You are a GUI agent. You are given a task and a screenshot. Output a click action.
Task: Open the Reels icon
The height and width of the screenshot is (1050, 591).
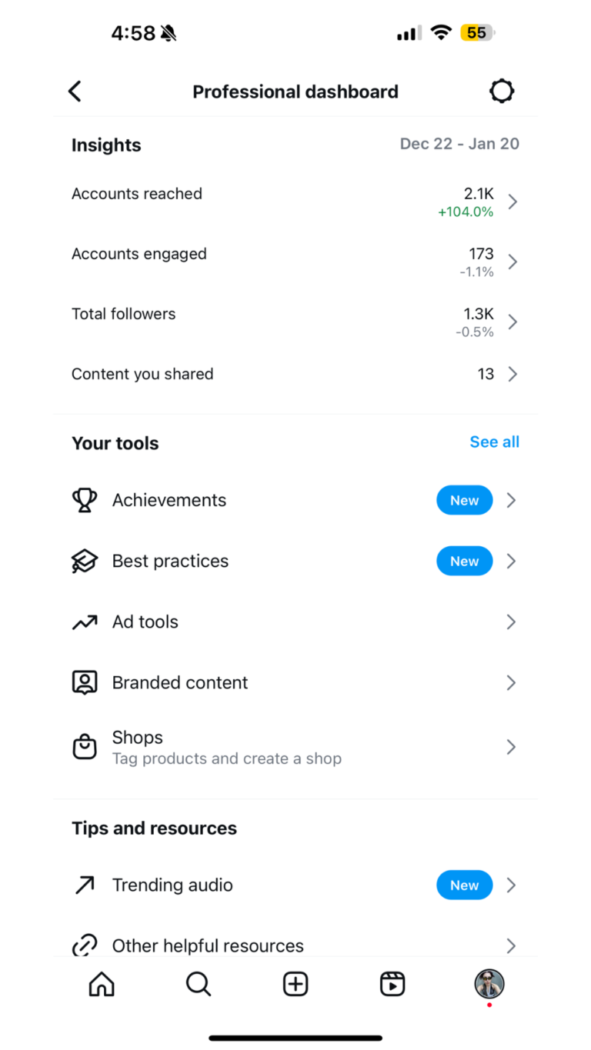coord(392,984)
